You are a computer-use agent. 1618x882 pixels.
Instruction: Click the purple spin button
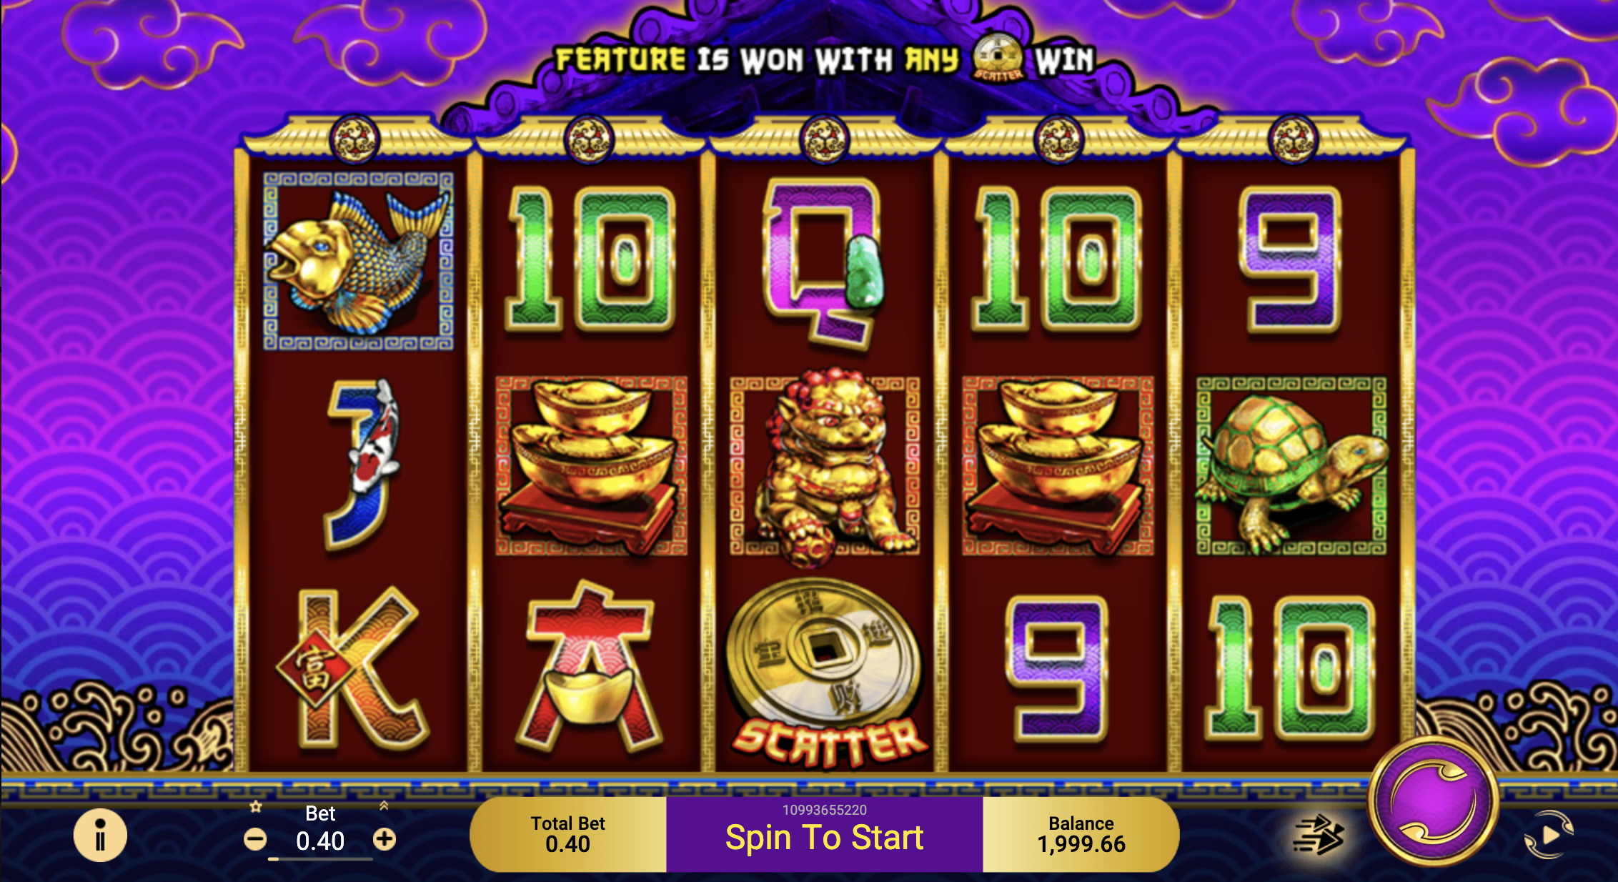pyautogui.click(x=1433, y=802)
